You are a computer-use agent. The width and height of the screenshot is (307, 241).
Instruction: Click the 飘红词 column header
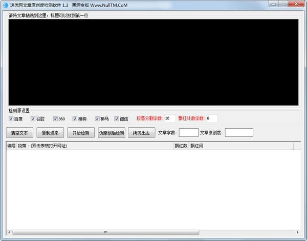241,146
